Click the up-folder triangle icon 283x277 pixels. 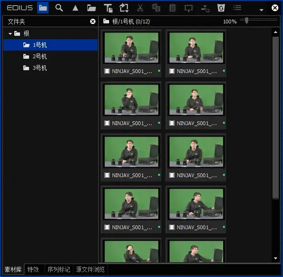point(75,8)
